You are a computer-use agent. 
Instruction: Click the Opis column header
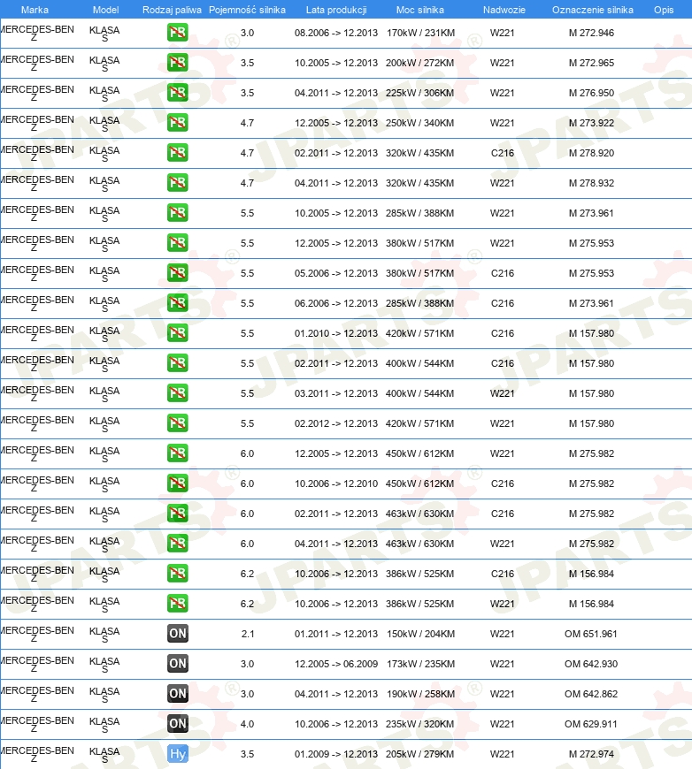point(664,10)
